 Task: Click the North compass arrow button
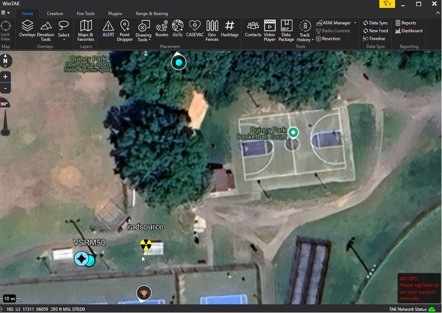(5, 61)
